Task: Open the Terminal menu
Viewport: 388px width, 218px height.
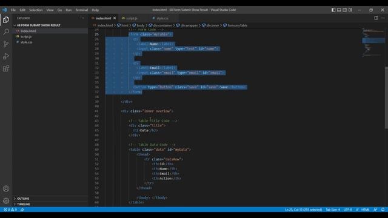Action: (x=82, y=10)
